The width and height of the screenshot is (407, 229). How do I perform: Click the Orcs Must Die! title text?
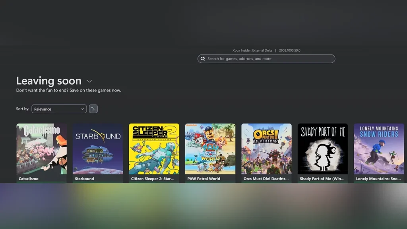(266, 179)
